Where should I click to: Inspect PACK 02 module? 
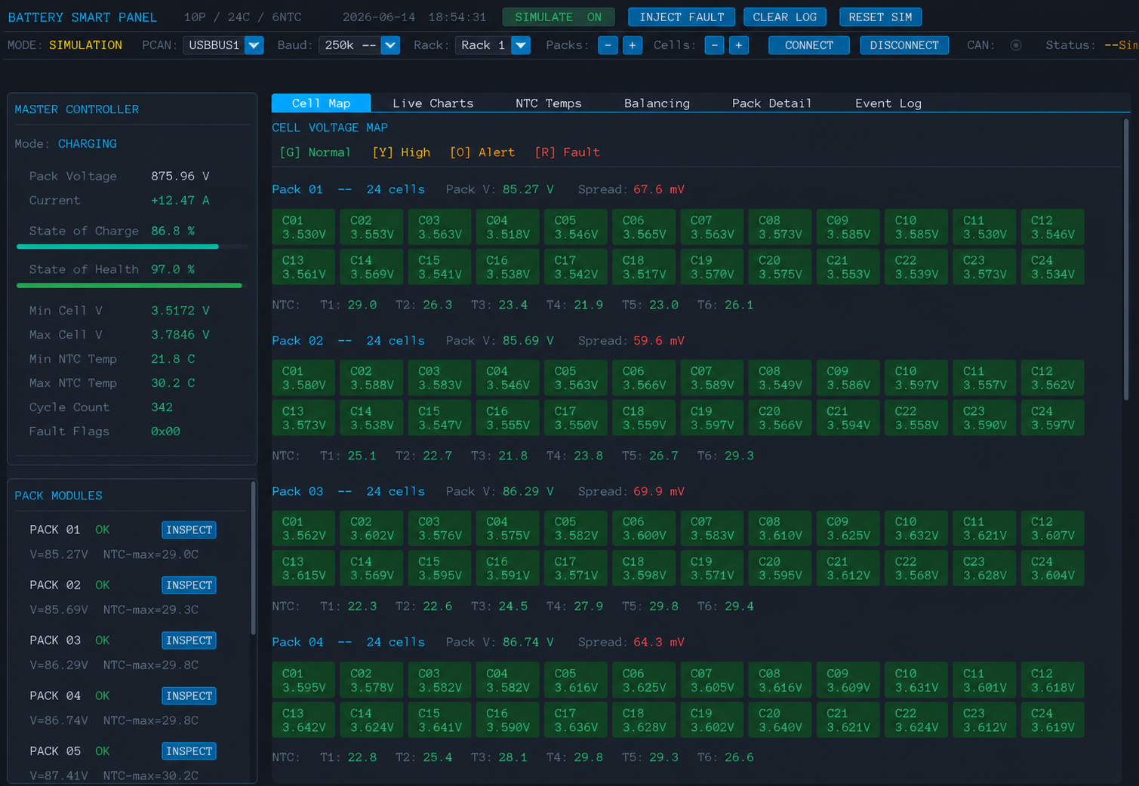(x=189, y=585)
